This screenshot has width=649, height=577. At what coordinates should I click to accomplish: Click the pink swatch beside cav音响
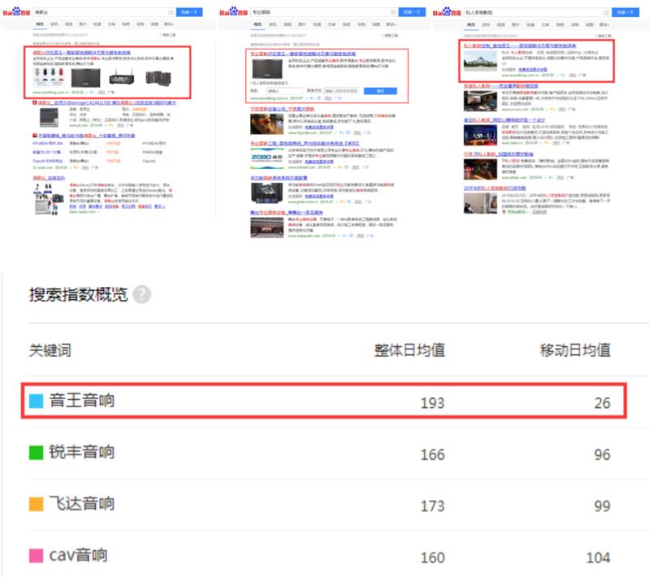tap(36, 555)
